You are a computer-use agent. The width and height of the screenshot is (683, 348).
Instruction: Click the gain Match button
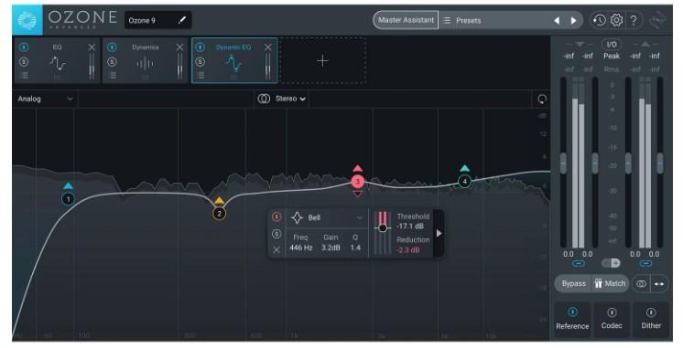click(x=610, y=284)
